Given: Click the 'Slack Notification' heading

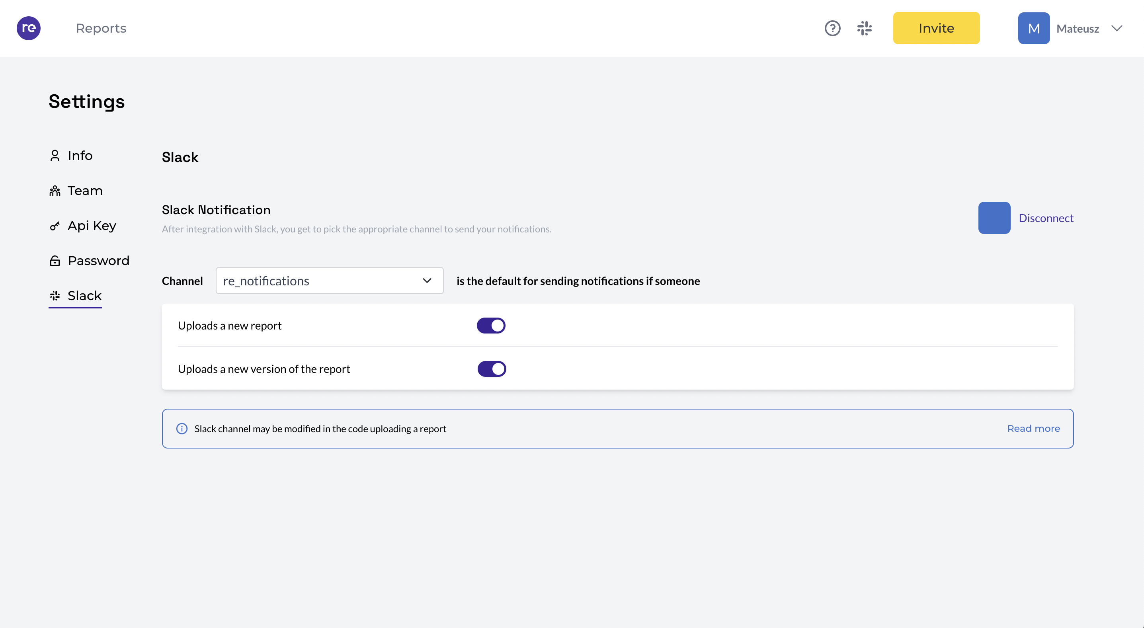Looking at the screenshot, I should pyautogui.click(x=216, y=210).
